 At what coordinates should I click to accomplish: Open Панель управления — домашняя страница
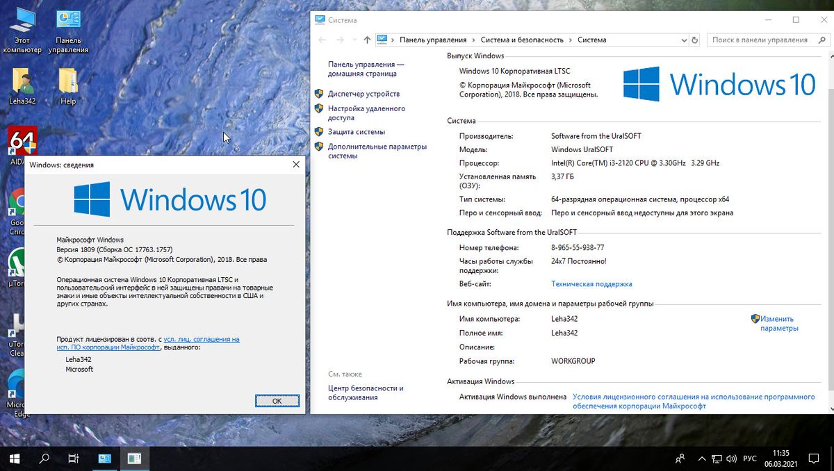pos(366,69)
